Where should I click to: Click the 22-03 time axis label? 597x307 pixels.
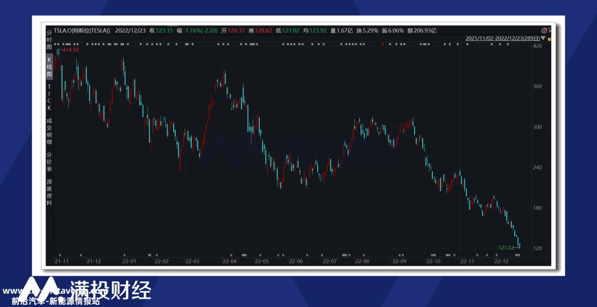pos(192,261)
